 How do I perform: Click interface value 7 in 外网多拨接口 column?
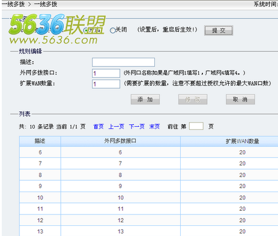[120, 163]
